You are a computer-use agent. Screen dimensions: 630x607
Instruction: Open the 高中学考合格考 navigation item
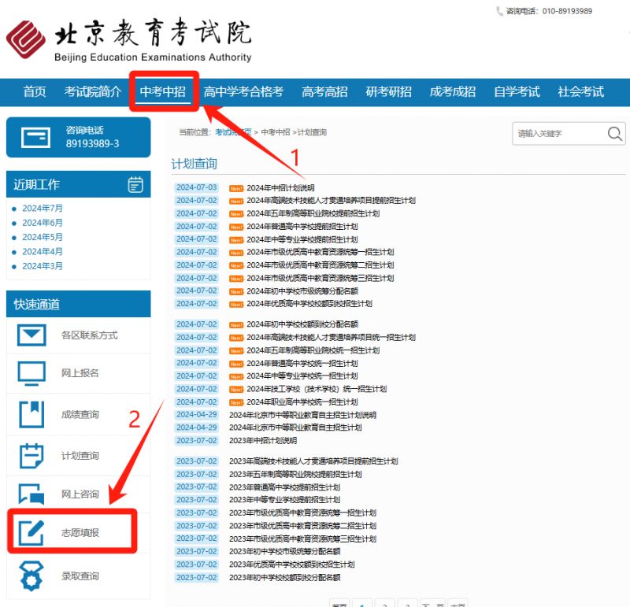243,91
